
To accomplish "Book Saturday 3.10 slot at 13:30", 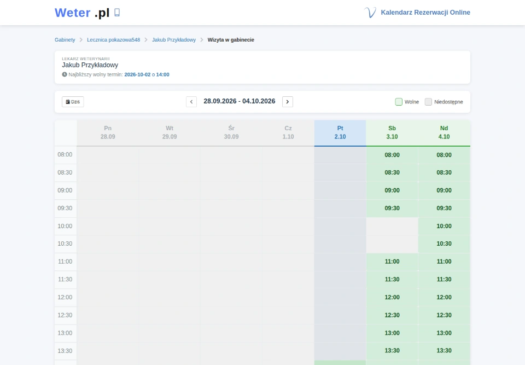I will pyautogui.click(x=392, y=351).
